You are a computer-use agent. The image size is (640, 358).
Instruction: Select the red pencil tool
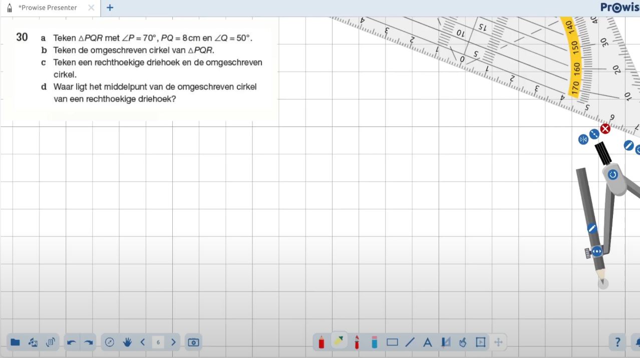tap(322, 342)
